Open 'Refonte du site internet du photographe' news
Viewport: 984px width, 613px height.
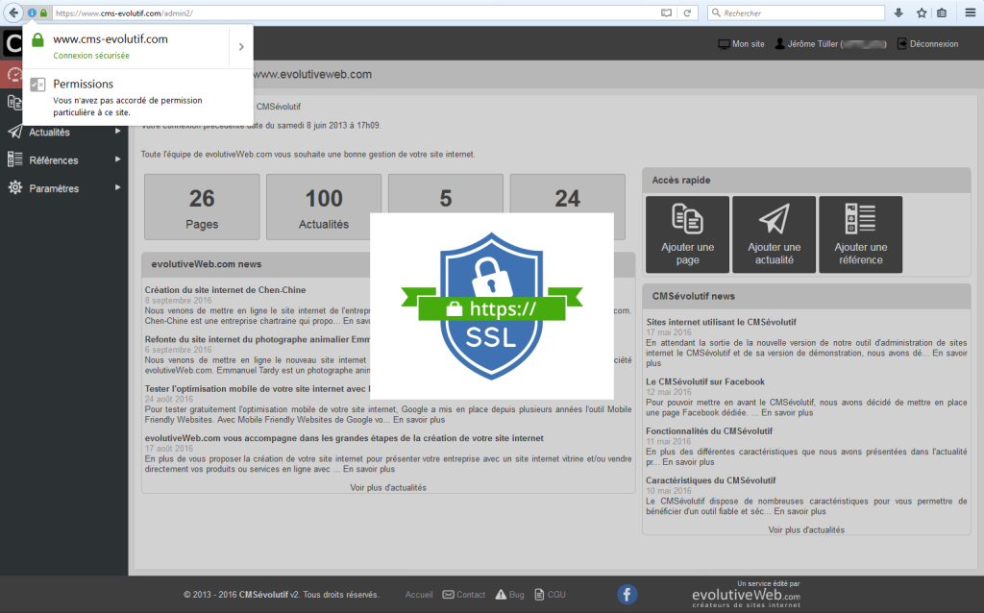pyautogui.click(x=258, y=339)
